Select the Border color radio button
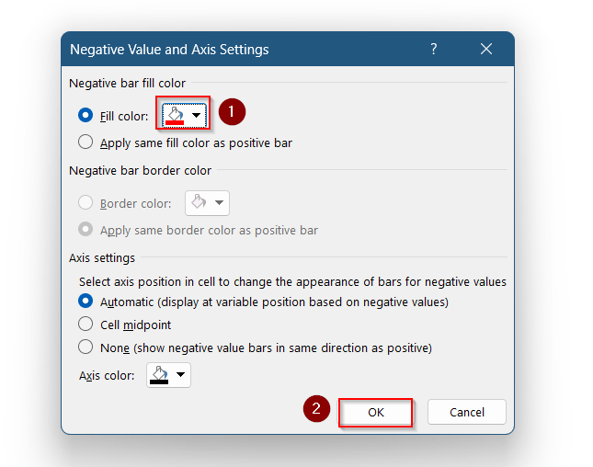Screen dimensions: 593x467 pyautogui.click(x=86, y=202)
